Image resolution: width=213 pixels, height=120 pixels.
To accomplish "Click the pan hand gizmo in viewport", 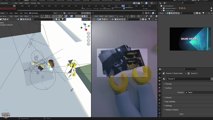I will click(x=89, y=37).
